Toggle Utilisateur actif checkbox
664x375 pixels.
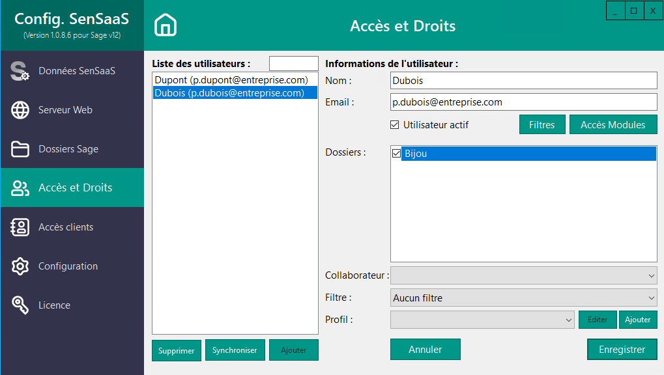click(x=395, y=125)
